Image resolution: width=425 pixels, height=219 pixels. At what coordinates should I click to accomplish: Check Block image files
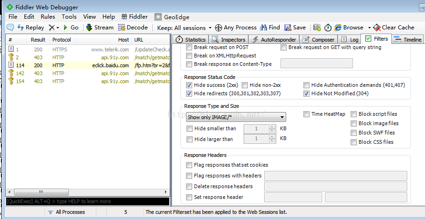(x=353, y=123)
